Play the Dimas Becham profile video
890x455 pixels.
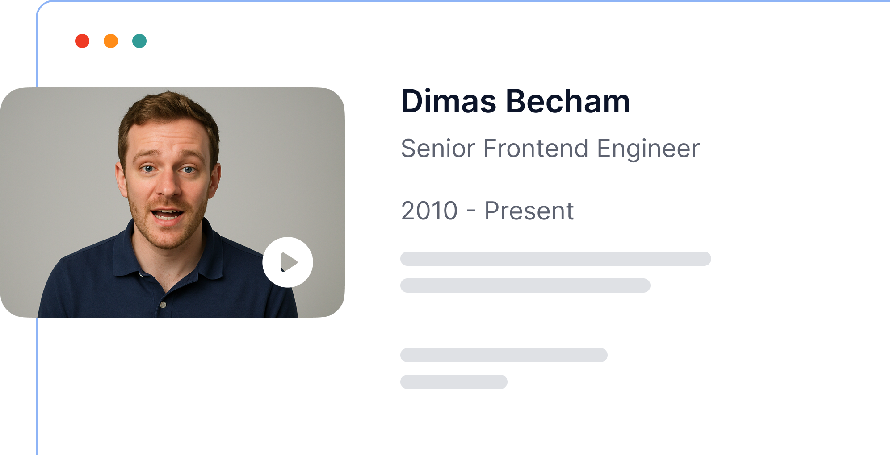point(288,262)
